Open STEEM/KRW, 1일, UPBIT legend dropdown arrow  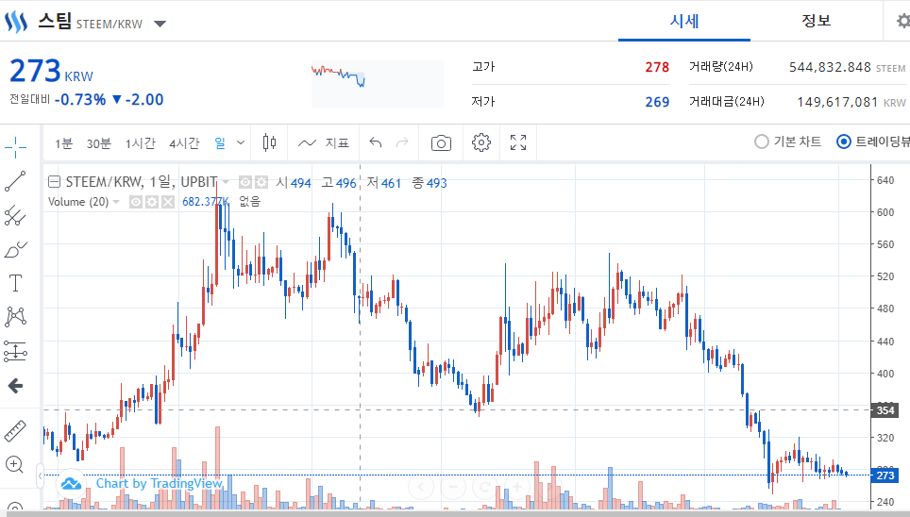coord(226,183)
